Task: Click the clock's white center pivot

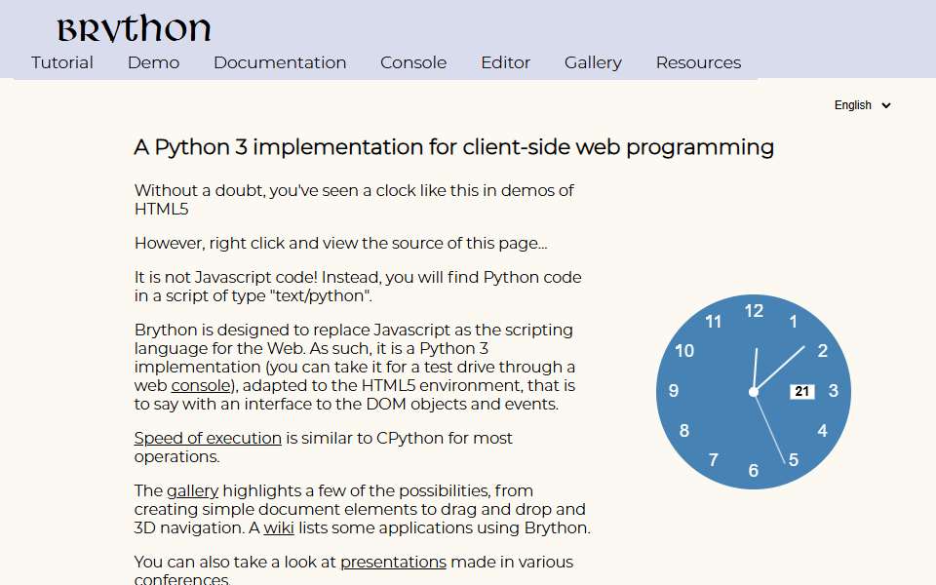Action: point(754,392)
